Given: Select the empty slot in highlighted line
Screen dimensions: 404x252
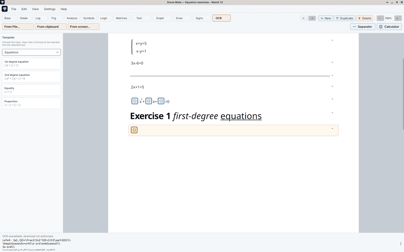Looking at the screenshot, I should click(x=134, y=130).
